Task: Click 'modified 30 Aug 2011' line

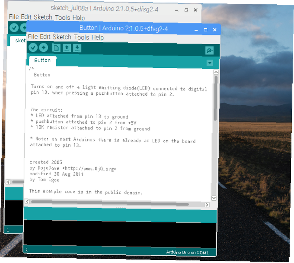Action: 56,174
